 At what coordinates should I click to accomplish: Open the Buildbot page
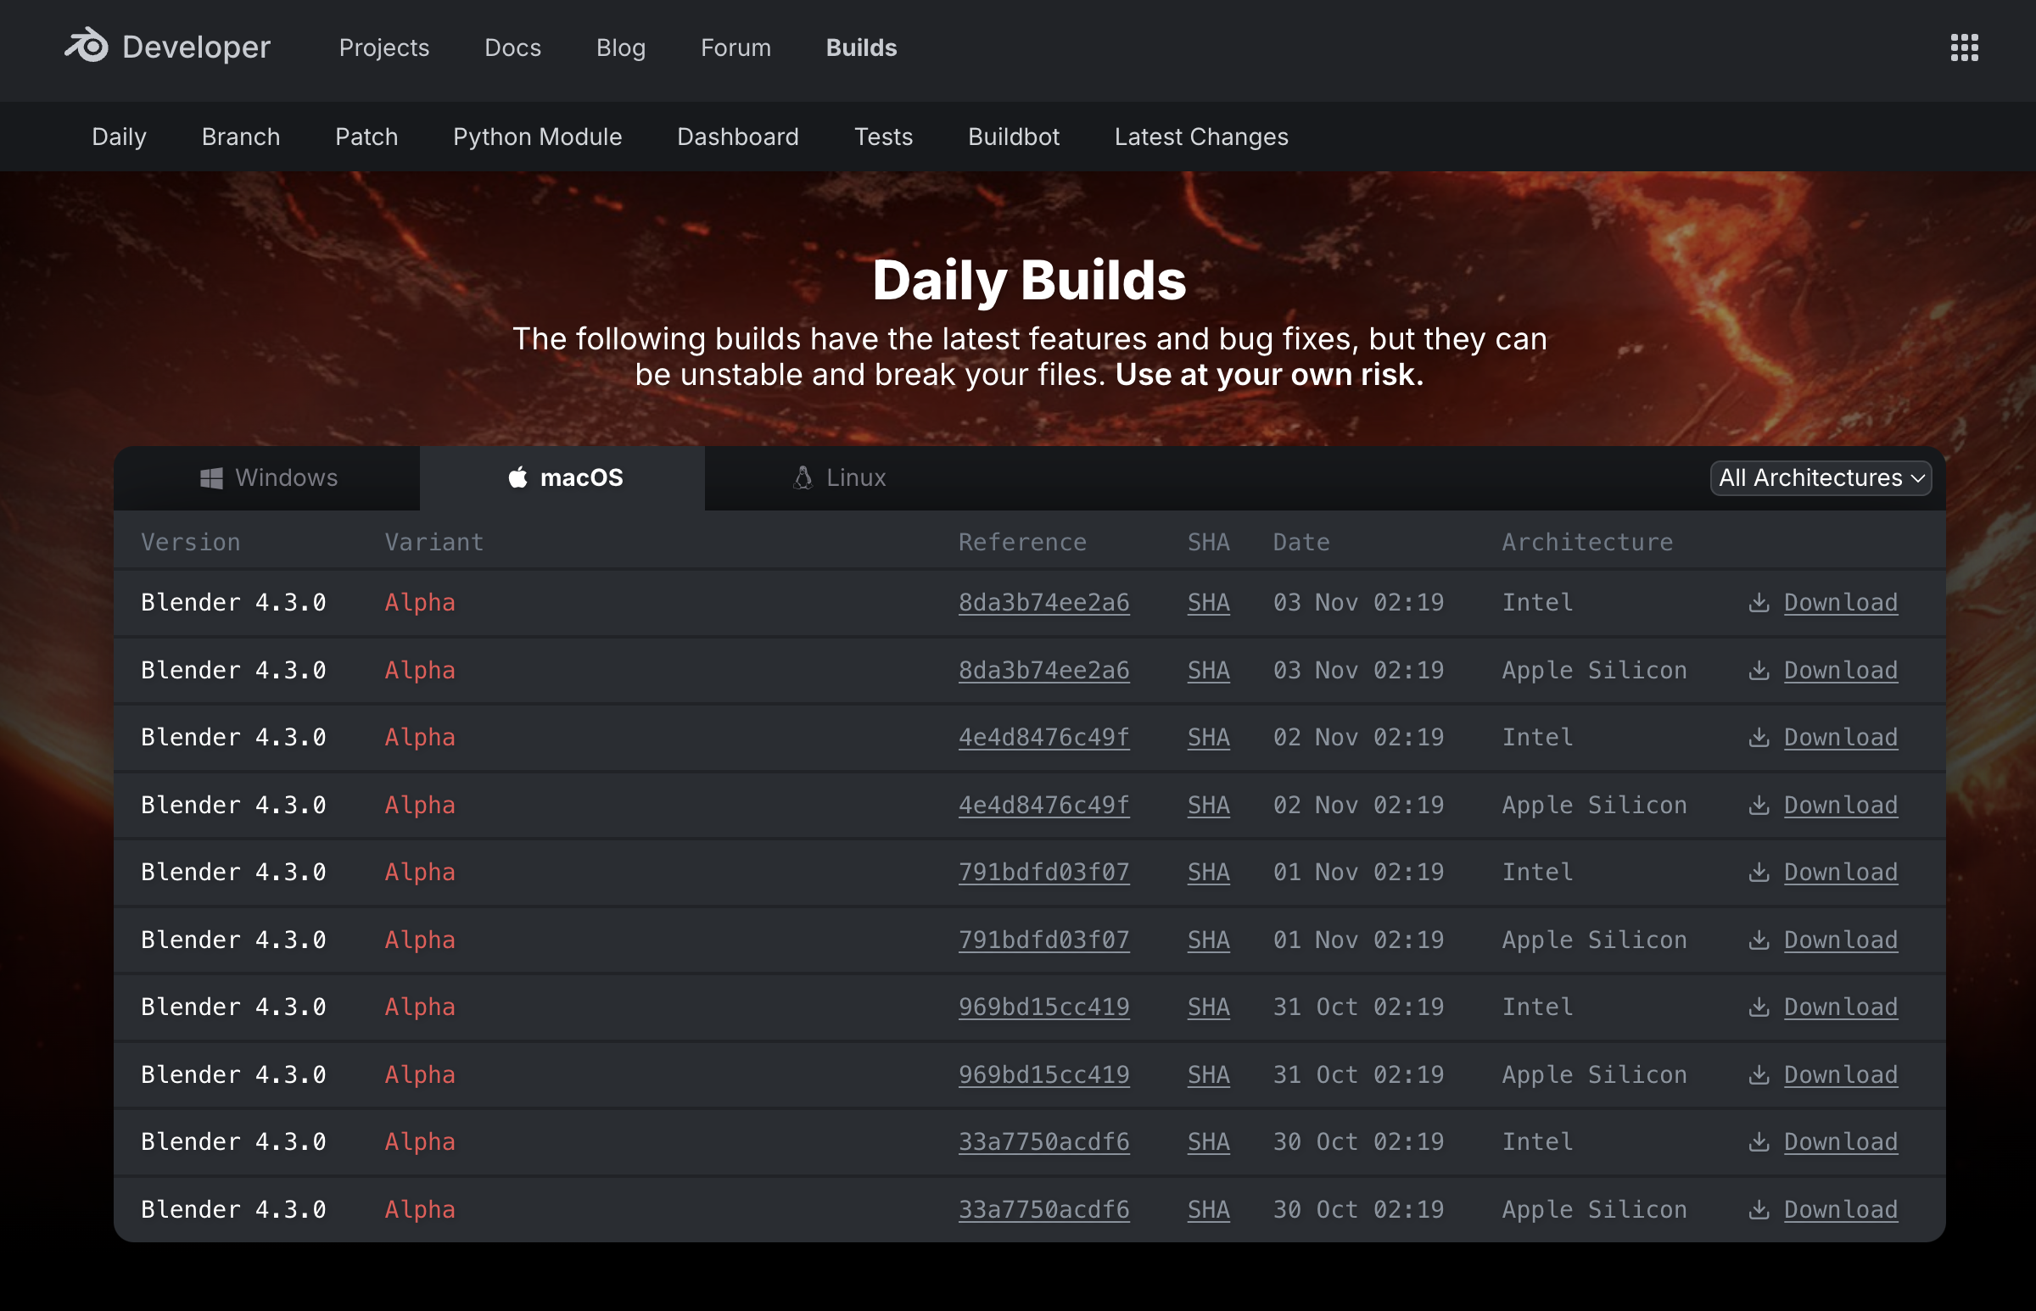[x=1013, y=137]
